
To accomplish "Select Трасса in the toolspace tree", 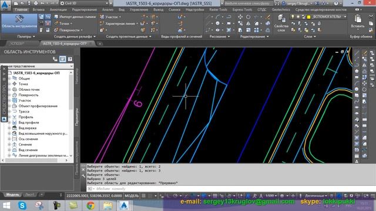I will click(24, 111).
